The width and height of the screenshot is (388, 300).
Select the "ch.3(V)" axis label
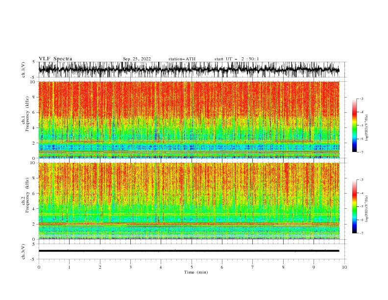tap(24, 251)
